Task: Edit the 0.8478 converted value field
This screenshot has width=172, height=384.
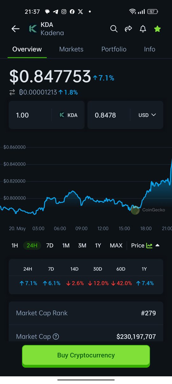Action: (109, 115)
